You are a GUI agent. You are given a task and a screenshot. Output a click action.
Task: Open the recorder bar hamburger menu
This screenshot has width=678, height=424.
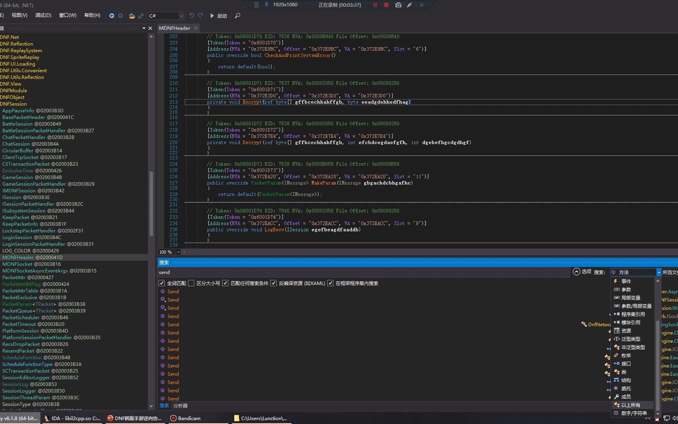(x=256, y=5)
